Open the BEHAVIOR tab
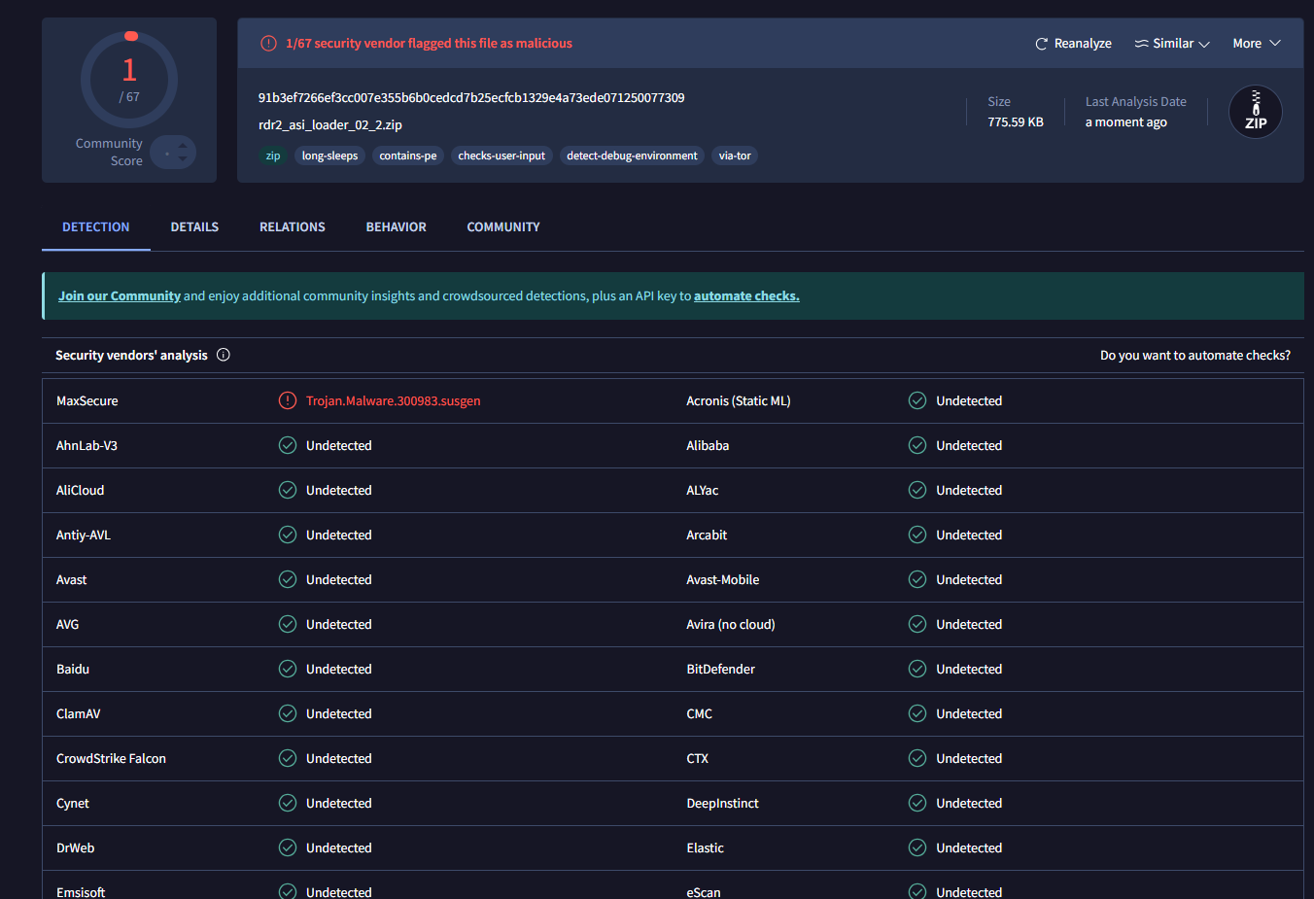This screenshot has width=1314, height=899. coord(396,226)
